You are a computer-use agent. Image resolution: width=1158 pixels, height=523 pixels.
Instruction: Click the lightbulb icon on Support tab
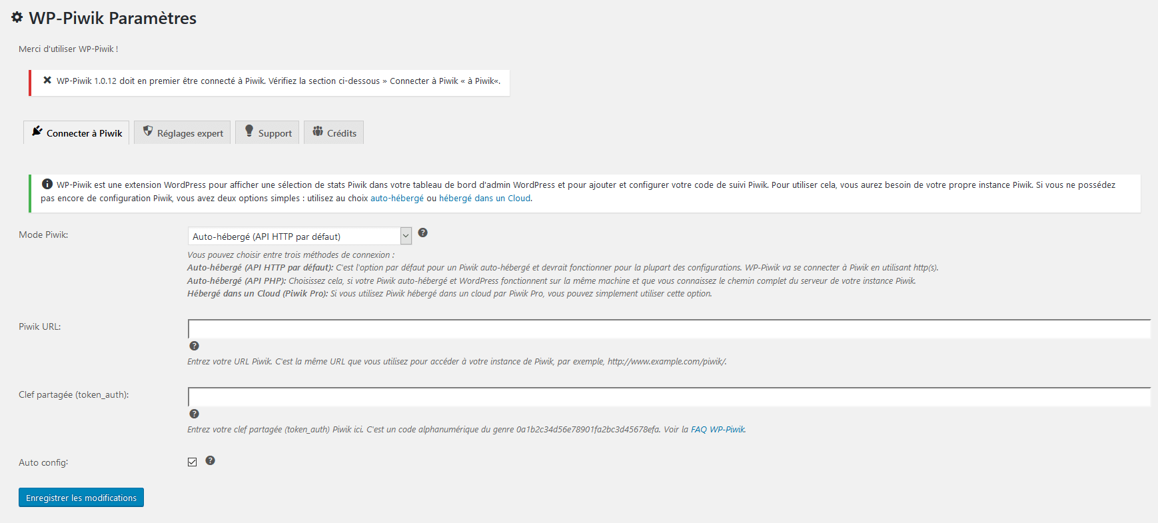[249, 131]
